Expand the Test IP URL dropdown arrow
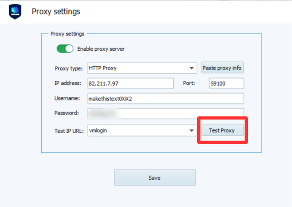292x207 pixels. [192, 130]
